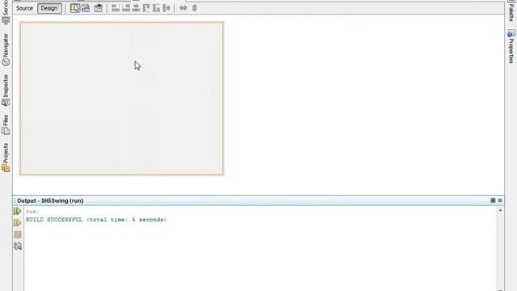Activate Selection Mode in the designer toolbar

point(75,8)
